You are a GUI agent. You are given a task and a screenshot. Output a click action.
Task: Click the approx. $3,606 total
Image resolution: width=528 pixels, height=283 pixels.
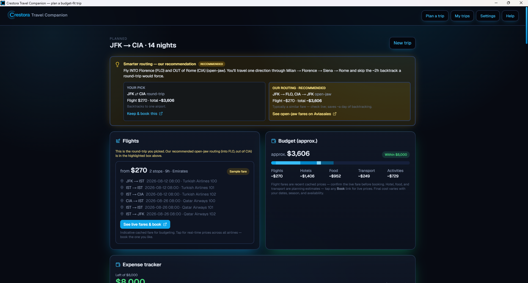[x=290, y=154]
